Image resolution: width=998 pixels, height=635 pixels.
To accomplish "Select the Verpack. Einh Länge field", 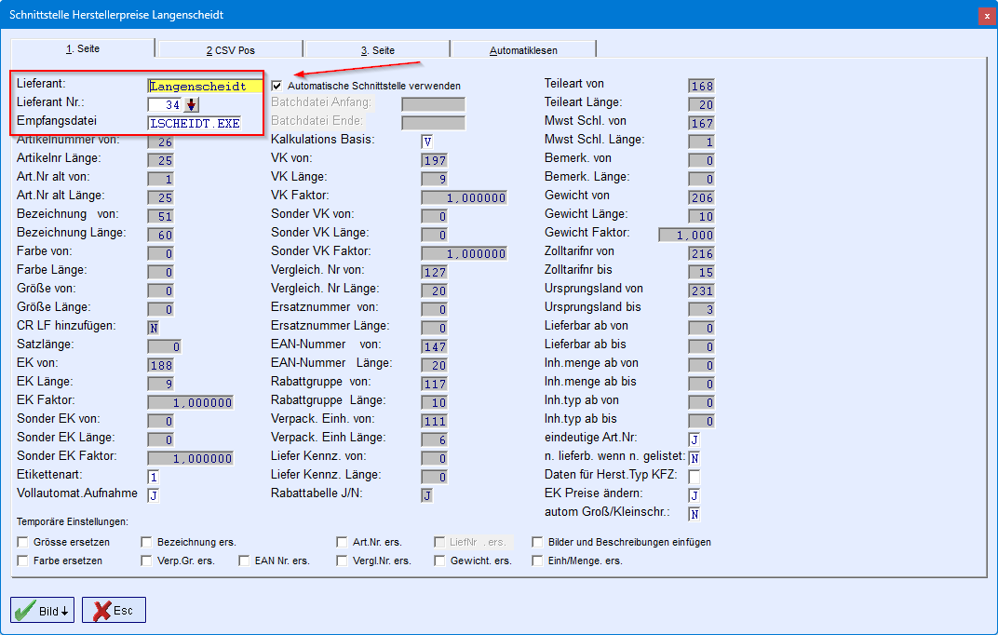I will coord(435,439).
